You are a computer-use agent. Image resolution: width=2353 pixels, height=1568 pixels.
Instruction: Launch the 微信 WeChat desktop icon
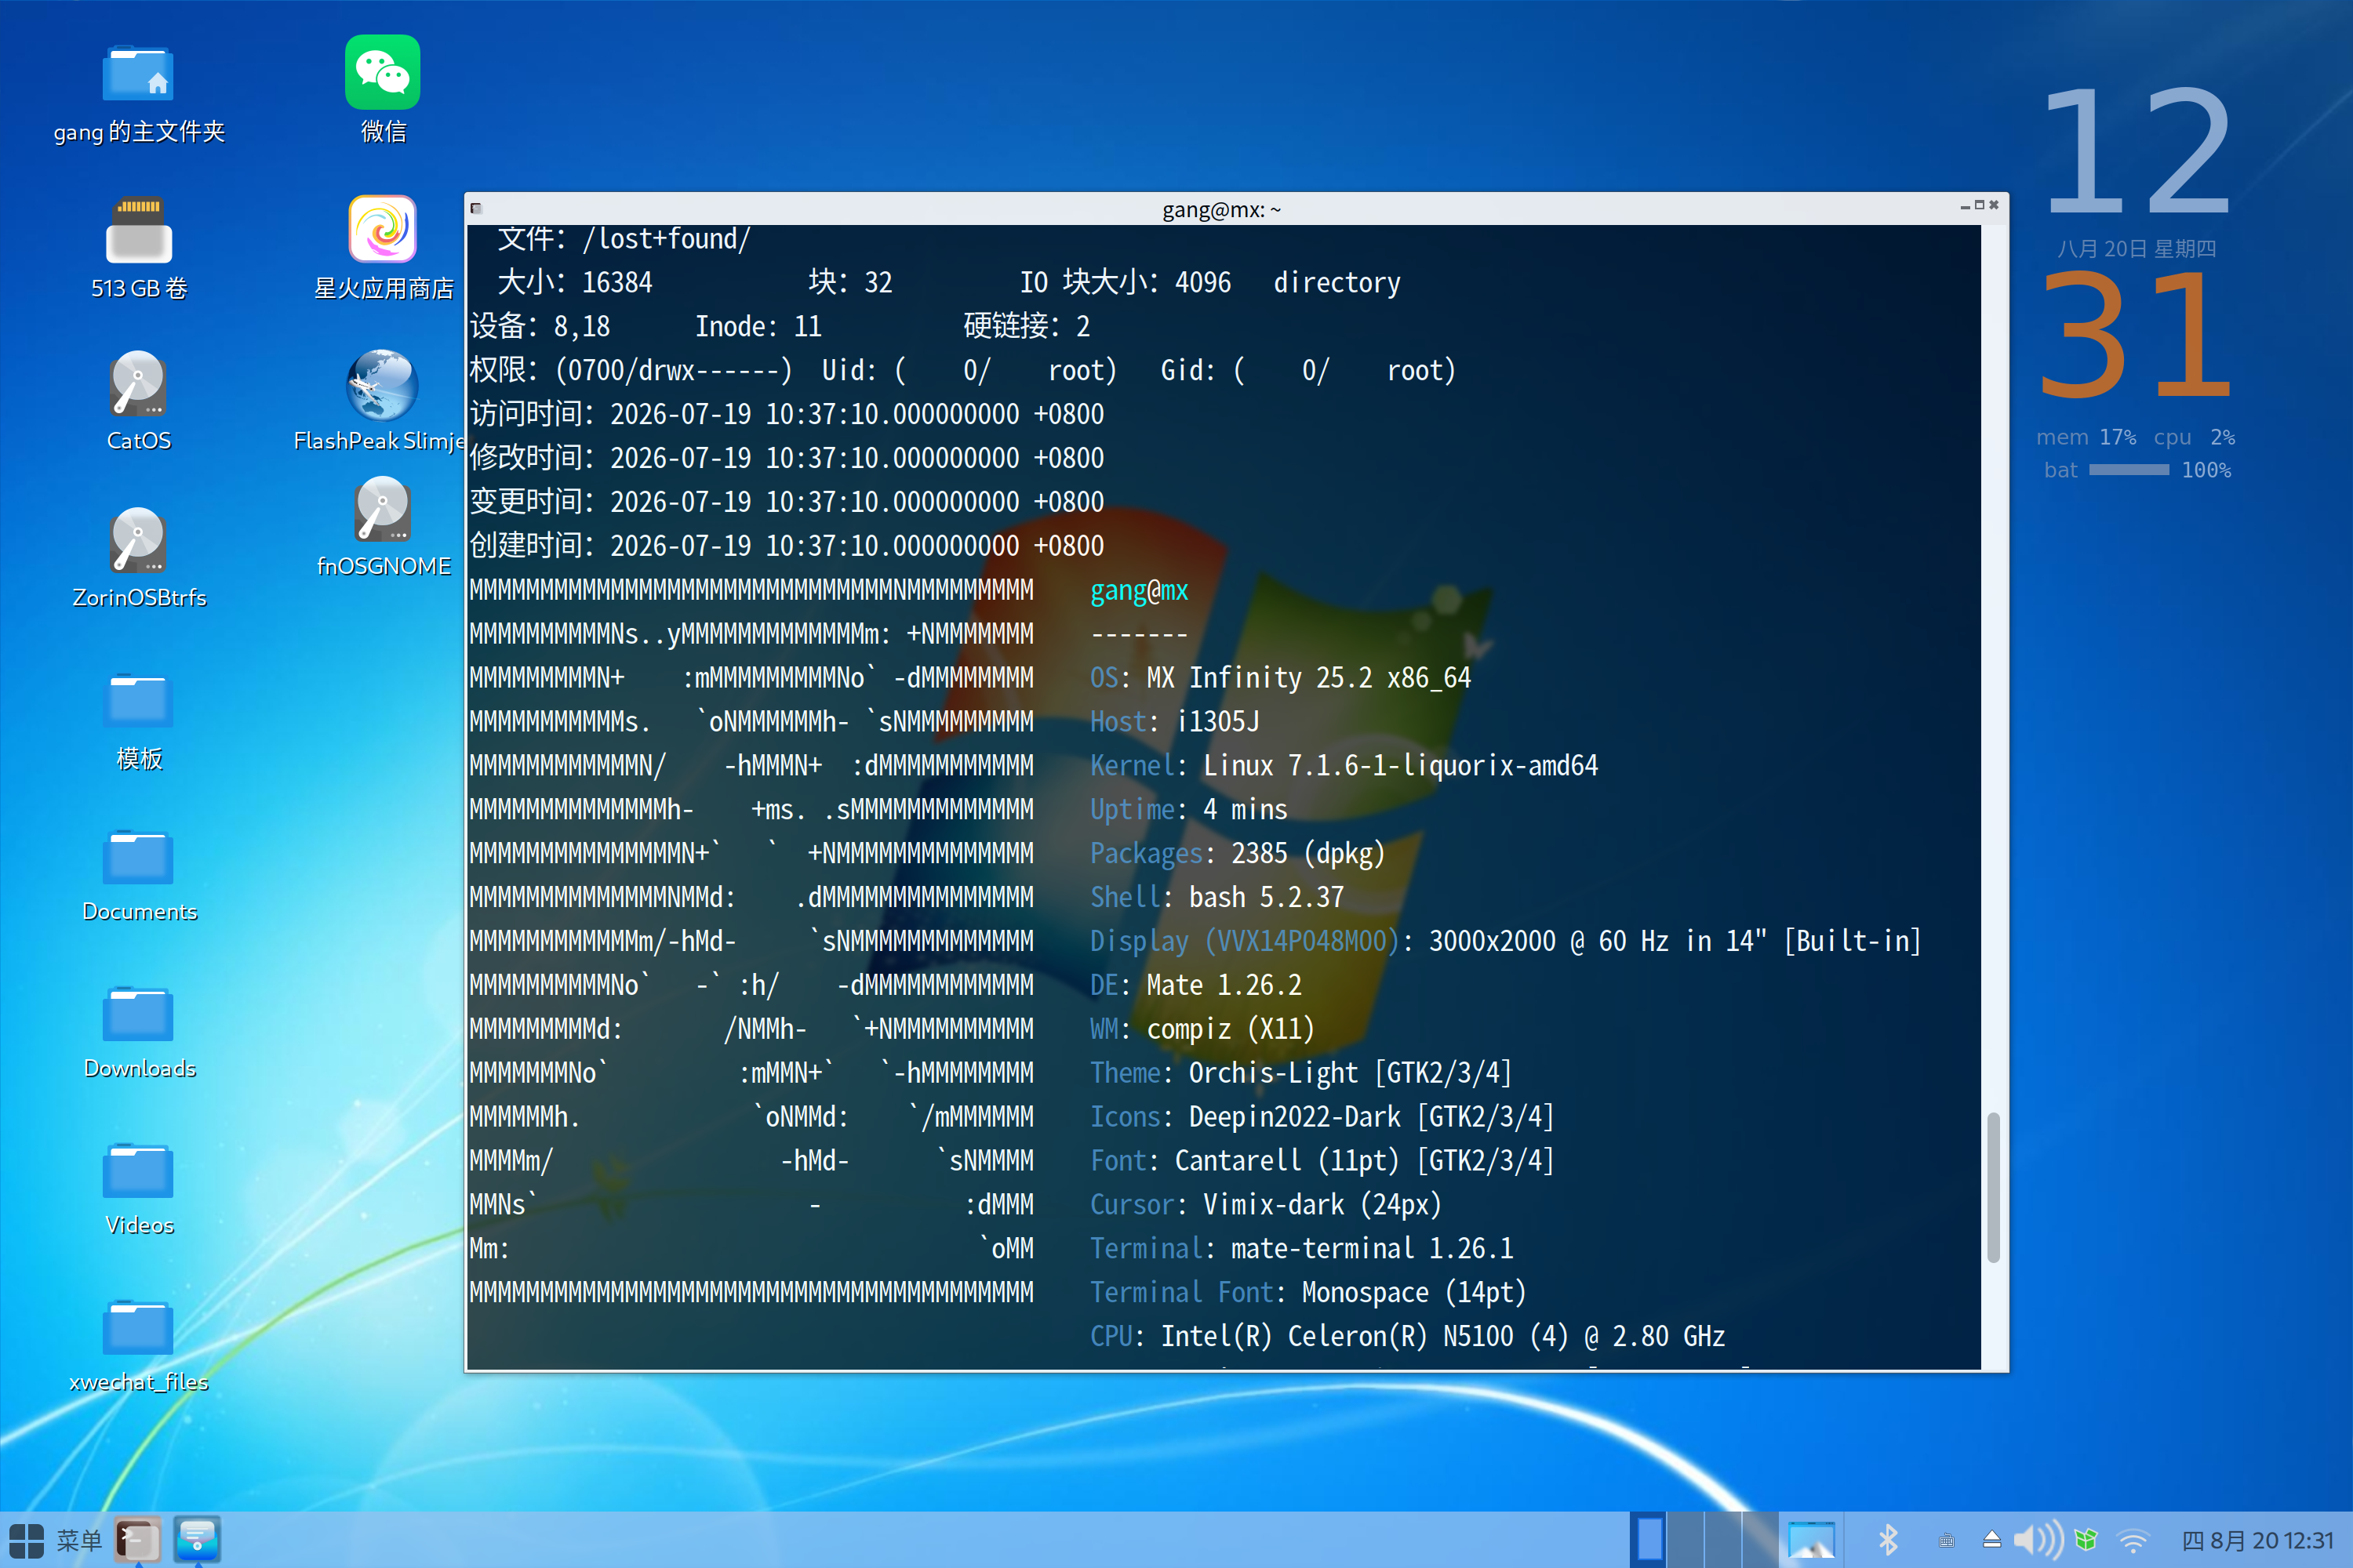click(382, 72)
